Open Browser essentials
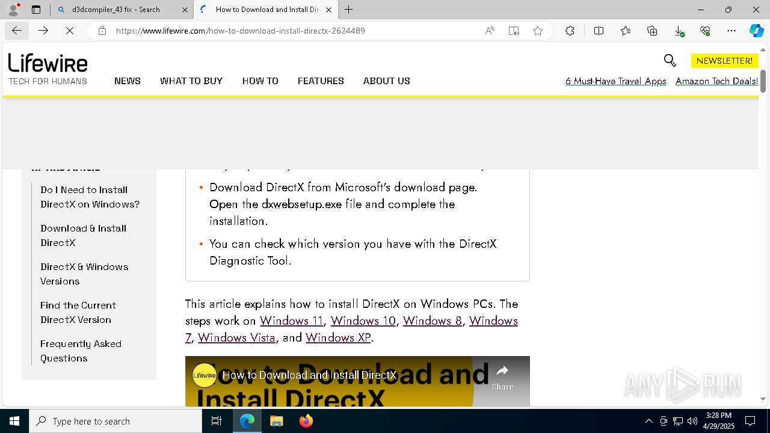770x433 pixels. [705, 31]
